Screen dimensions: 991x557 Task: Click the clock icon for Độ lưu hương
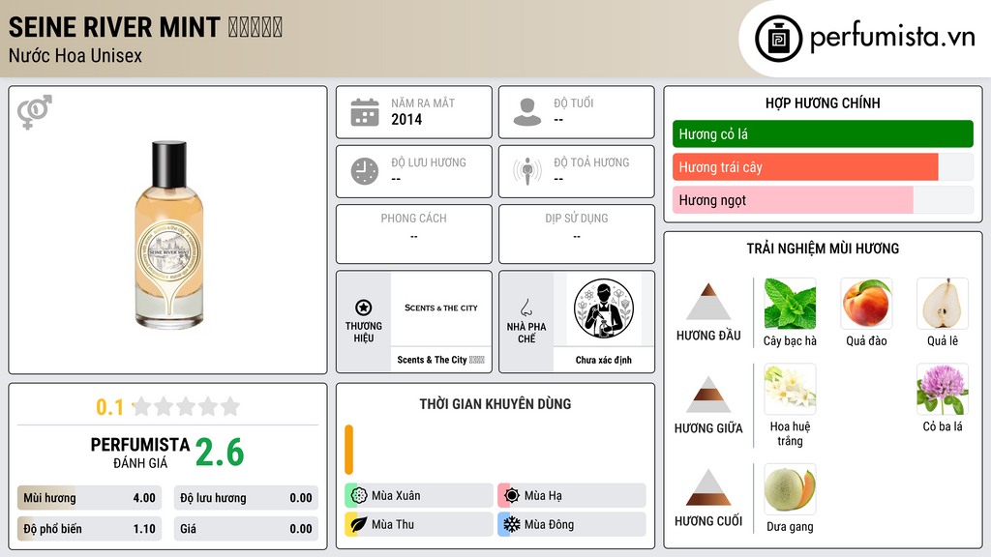coord(365,171)
